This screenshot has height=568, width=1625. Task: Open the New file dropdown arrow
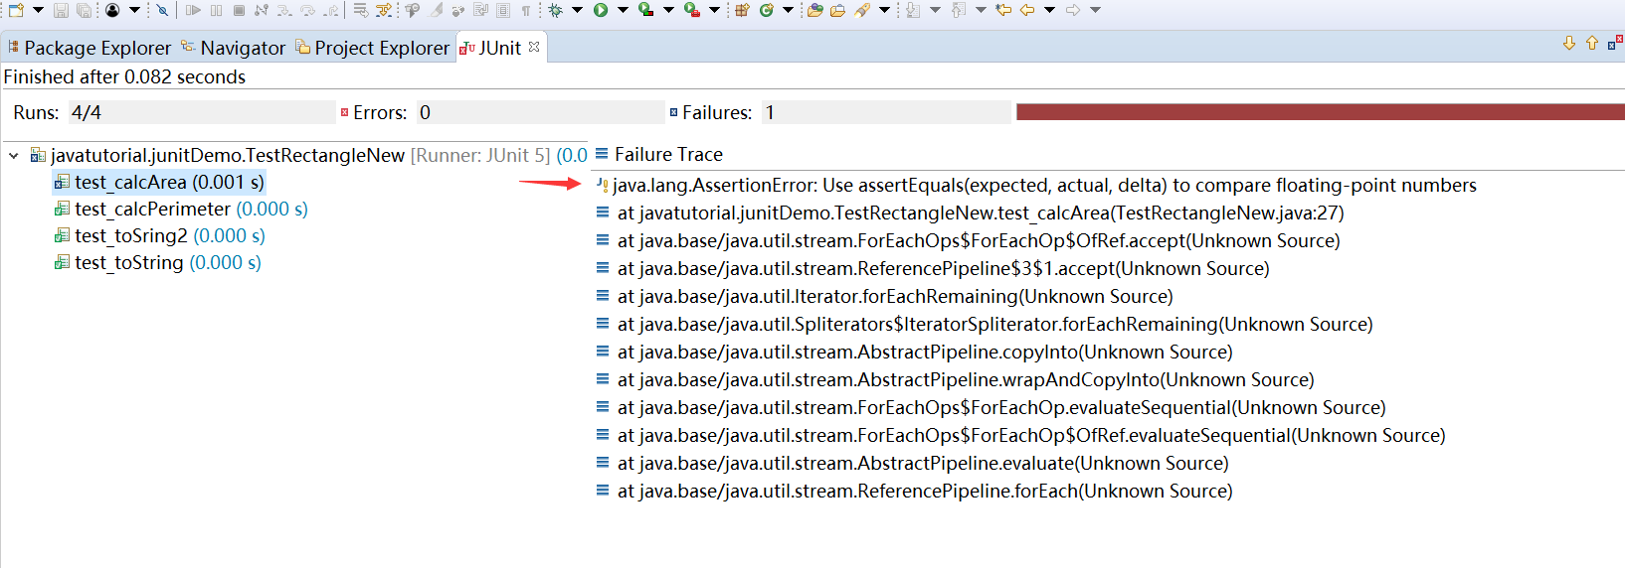tap(38, 10)
